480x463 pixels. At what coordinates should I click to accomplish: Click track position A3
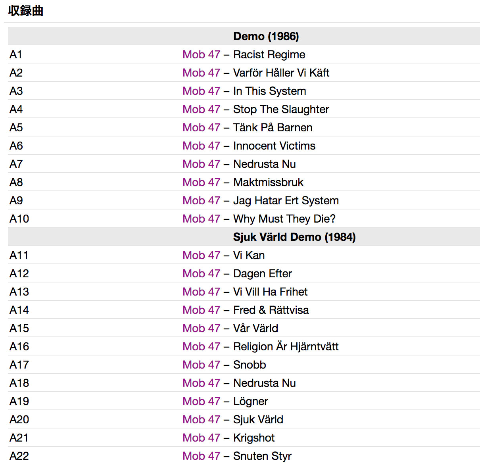pyautogui.click(x=16, y=91)
